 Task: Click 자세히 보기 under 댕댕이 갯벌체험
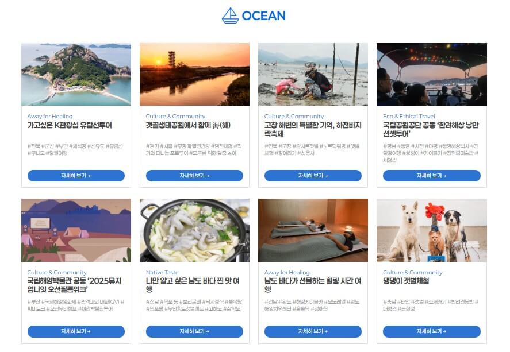click(x=432, y=331)
